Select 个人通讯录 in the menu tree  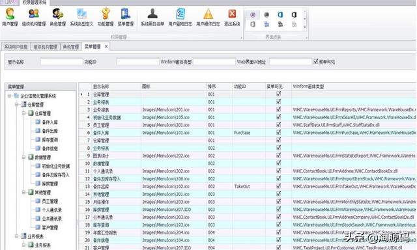52,210
